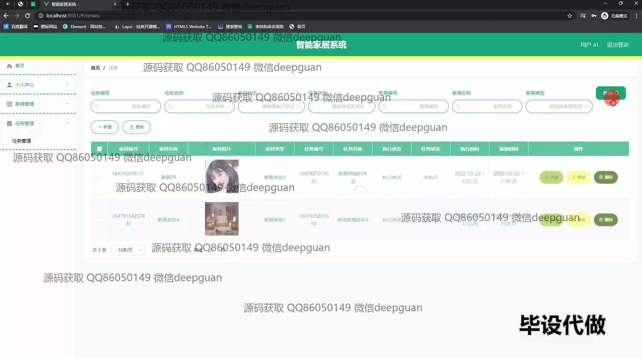Open the 10条/页 page size dropdown
The image size is (642, 358).
tap(128, 250)
